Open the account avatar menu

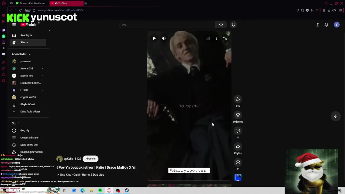(x=336, y=25)
